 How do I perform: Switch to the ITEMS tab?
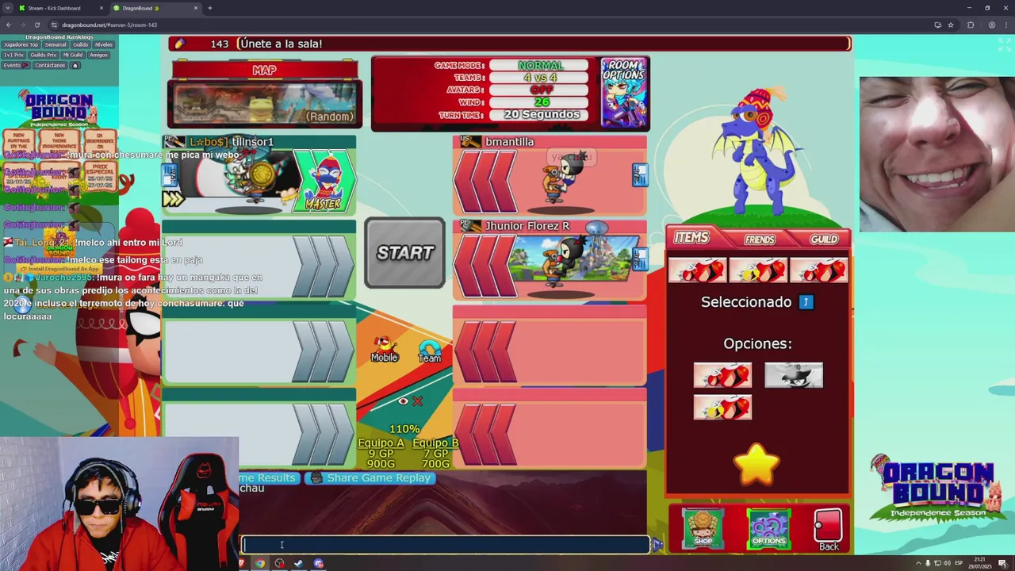click(691, 238)
